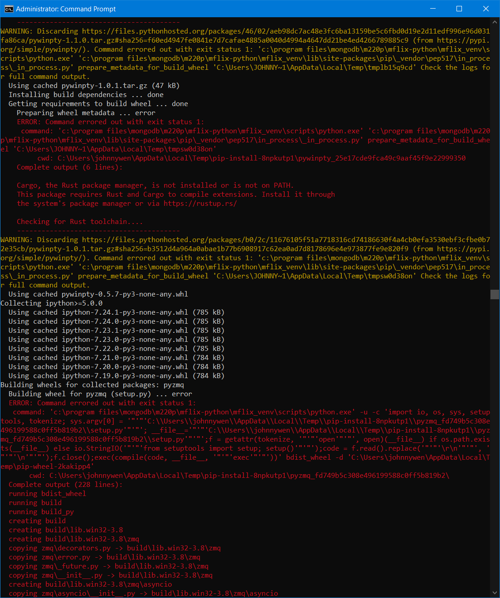This screenshot has width=500, height=598.
Task: Click the scrollbar up arrow
Action: pyautogui.click(x=495, y=22)
